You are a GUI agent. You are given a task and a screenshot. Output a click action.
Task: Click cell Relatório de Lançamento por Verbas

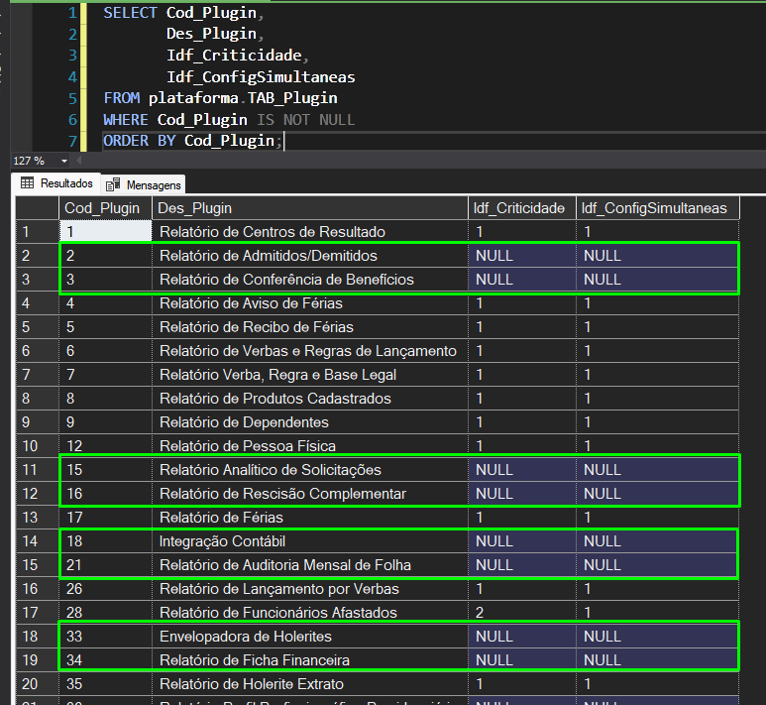[x=310, y=589]
